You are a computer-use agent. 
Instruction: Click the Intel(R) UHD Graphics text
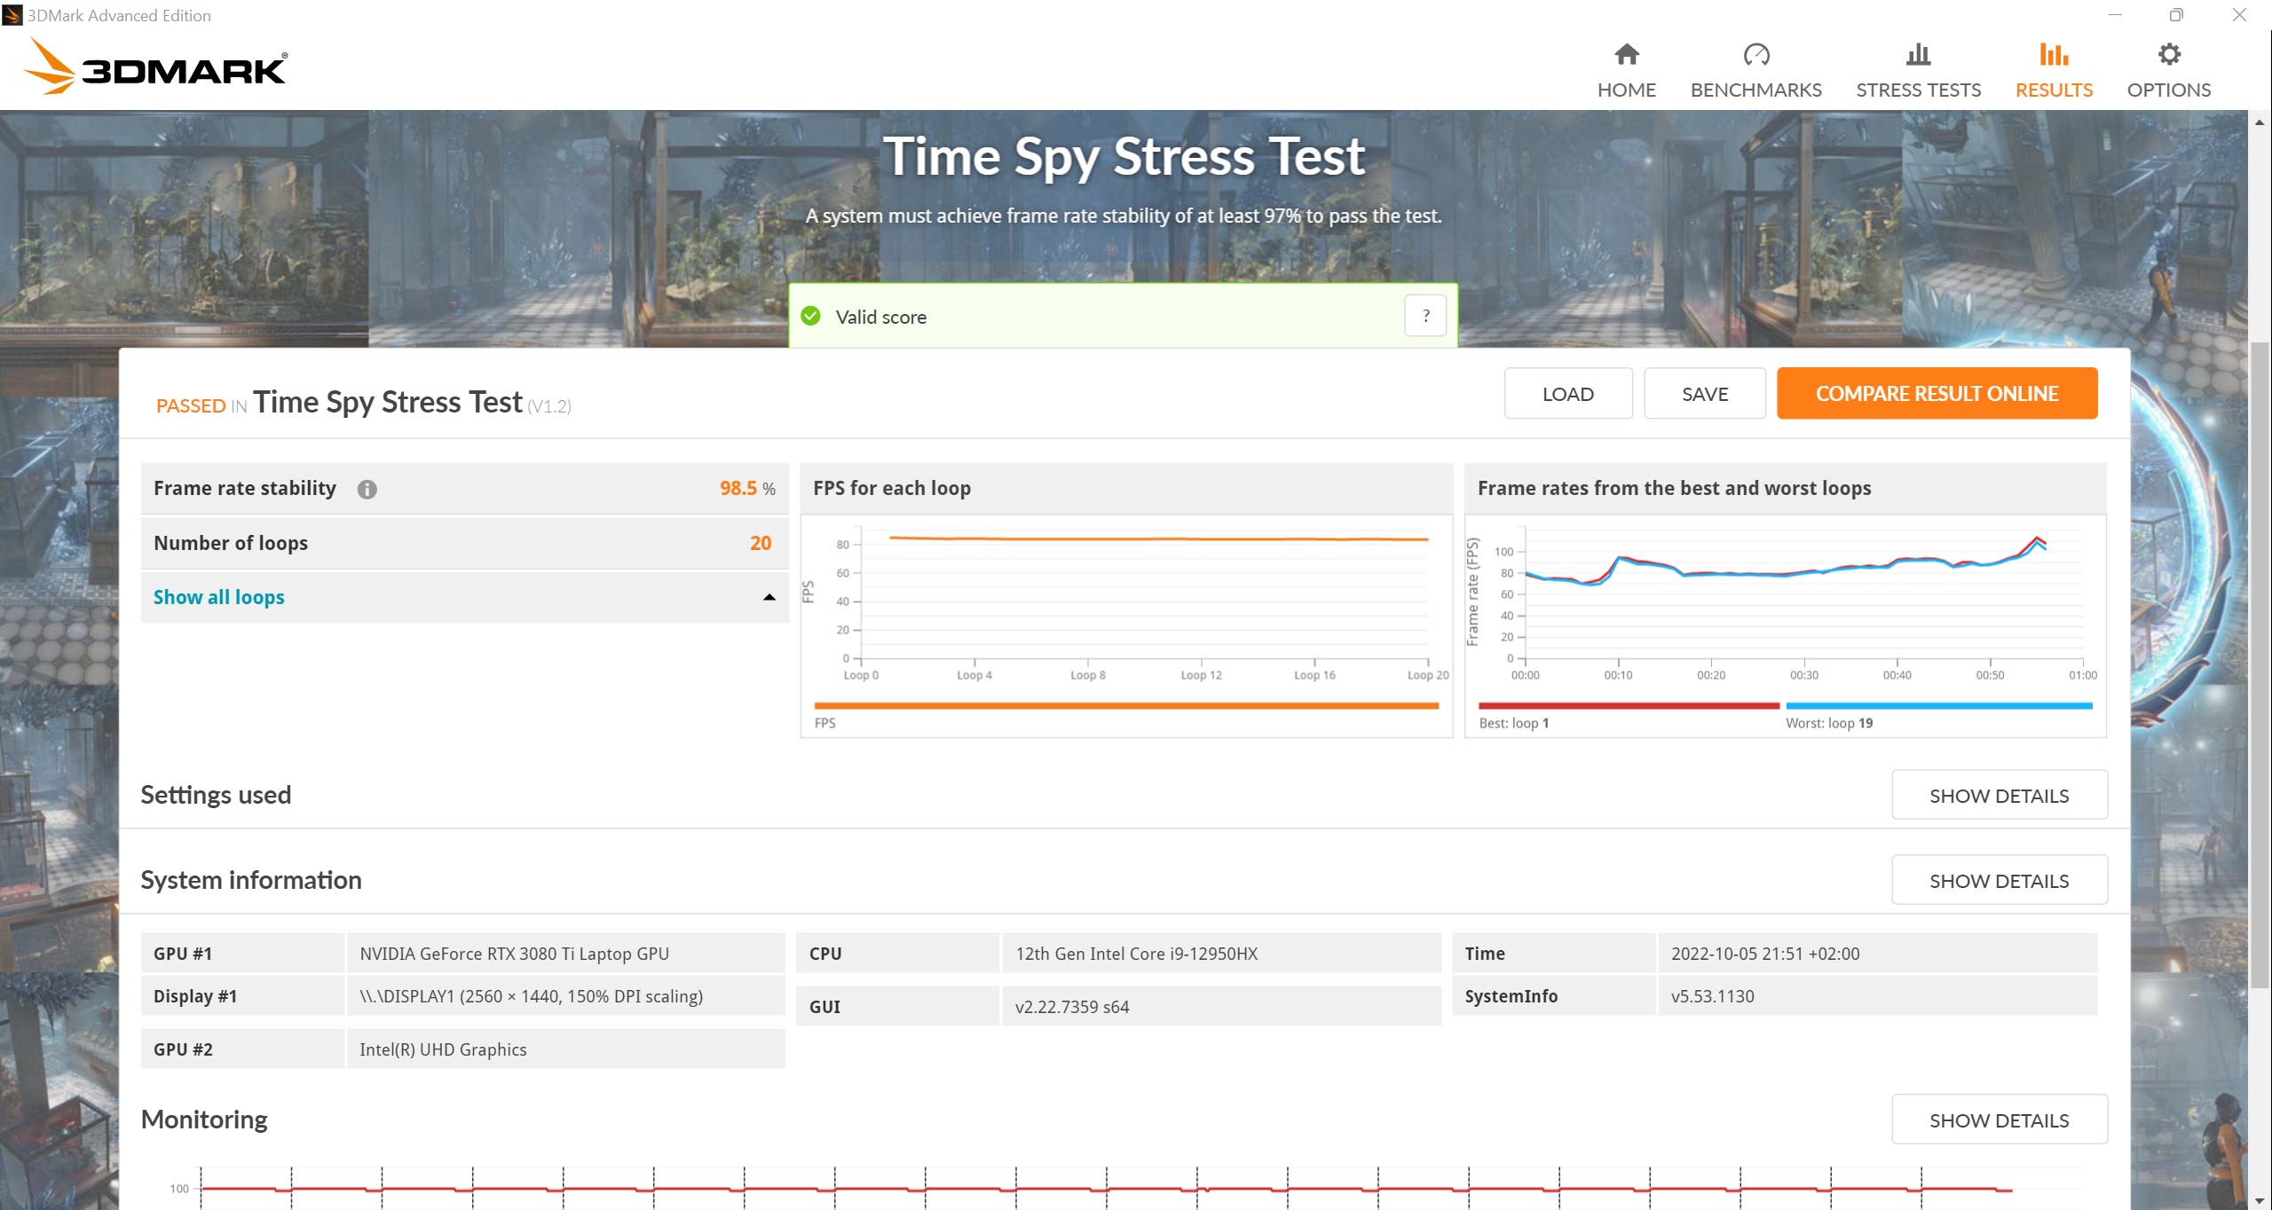point(443,1049)
